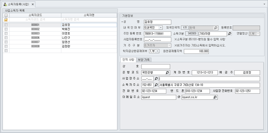Viewport: 268px width, 133px height.
Task: Open the 학자금상환공제여부 dropdown
Action: (x=157, y=51)
